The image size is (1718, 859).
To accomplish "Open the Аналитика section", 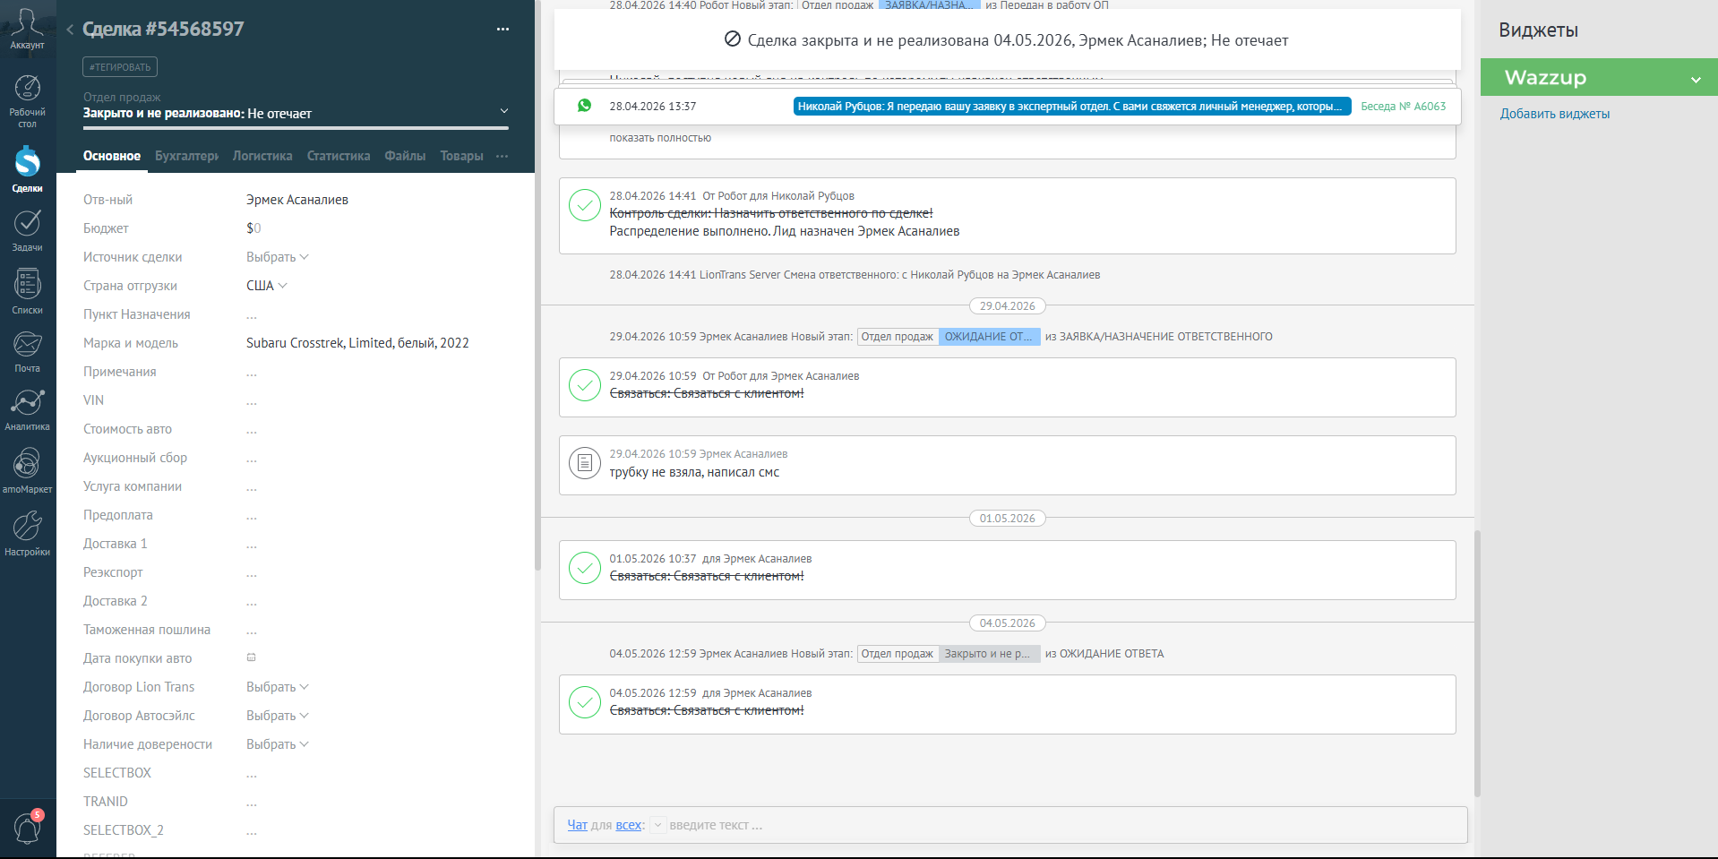I will pos(27,409).
